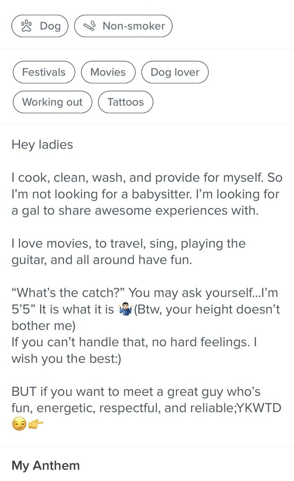Select the Festivals interest chip
This screenshot has height=481, width=294.
44,72
